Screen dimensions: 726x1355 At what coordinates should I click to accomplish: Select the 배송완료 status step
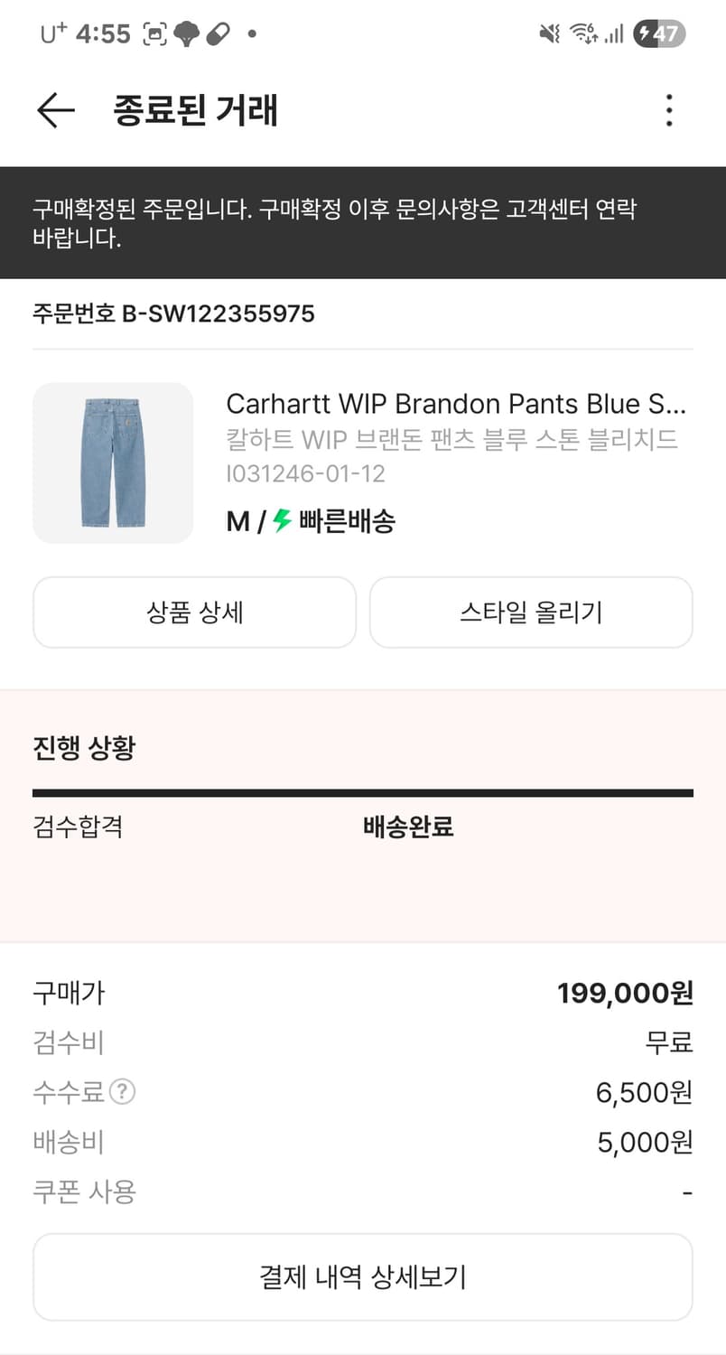[x=408, y=827]
